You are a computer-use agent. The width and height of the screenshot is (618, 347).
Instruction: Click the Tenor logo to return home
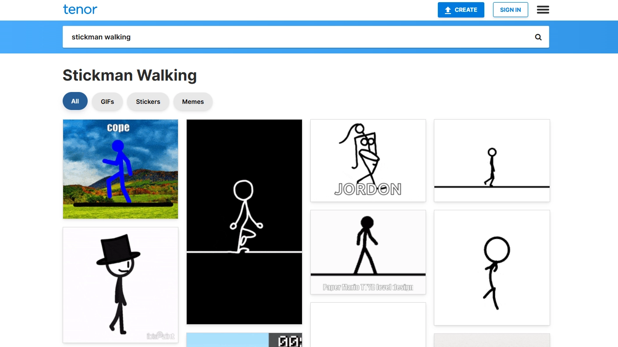[80, 9]
